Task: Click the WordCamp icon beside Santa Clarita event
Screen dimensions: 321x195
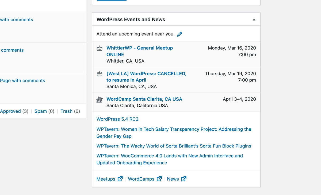Action: (x=100, y=99)
